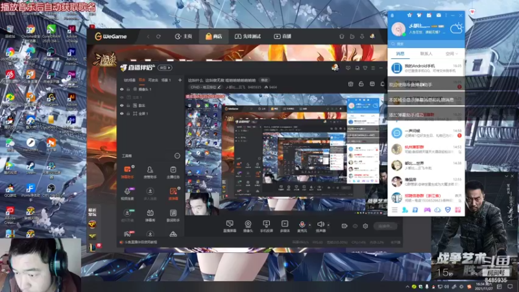
Task: Expand microphone options arrow
Action: pos(309,225)
